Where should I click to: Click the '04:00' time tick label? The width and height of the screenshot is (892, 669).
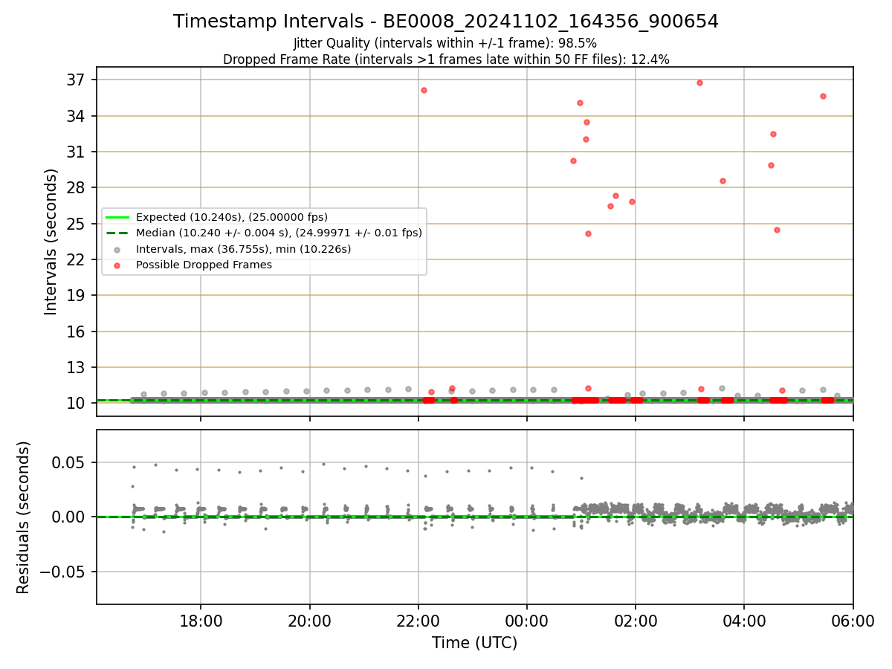point(744,621)
